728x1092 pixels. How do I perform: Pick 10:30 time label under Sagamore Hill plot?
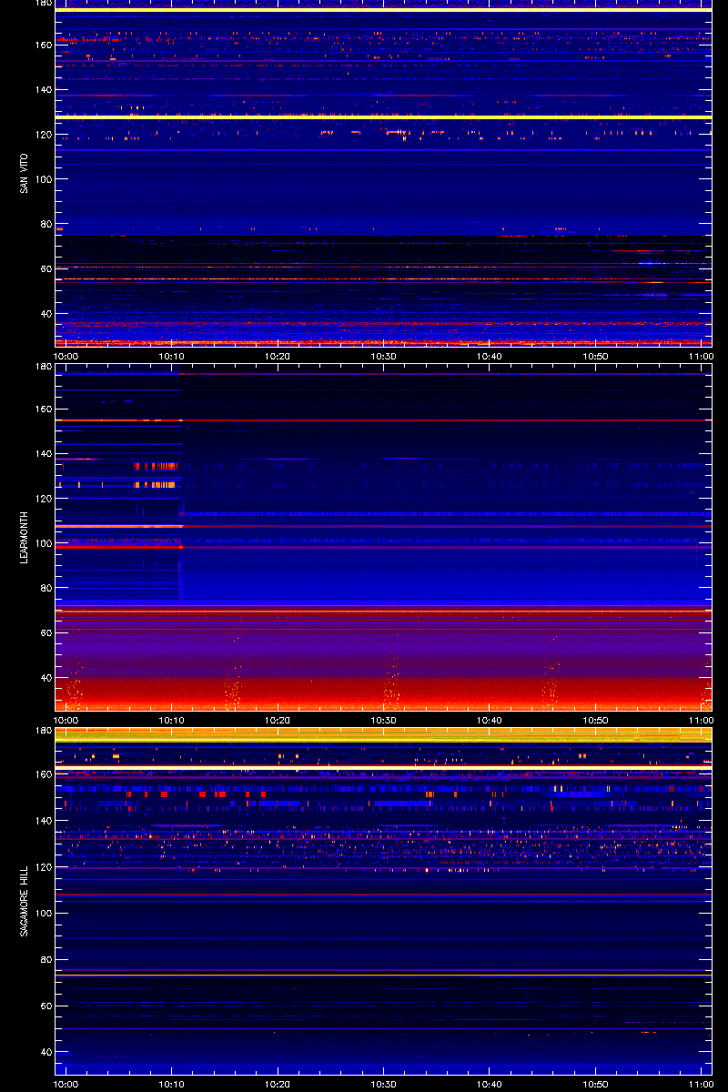(385, 1084)
